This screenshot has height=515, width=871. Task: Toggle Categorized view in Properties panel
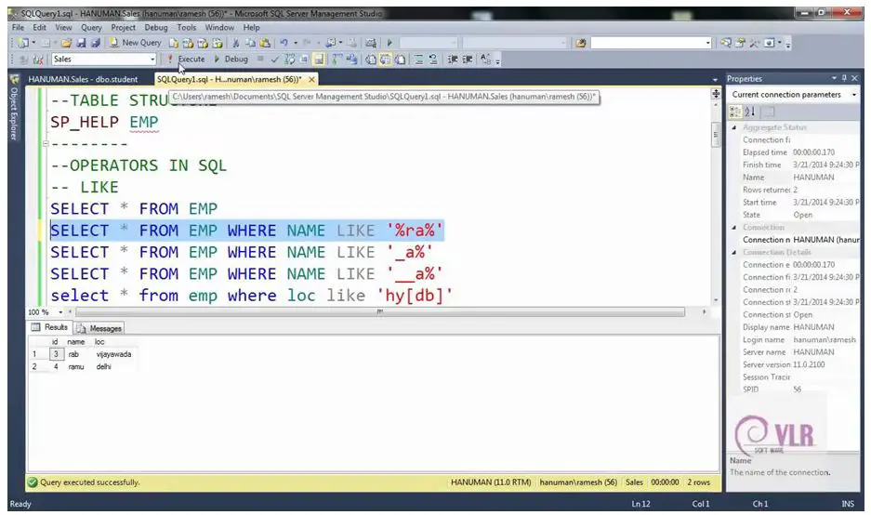coord(735,112)
